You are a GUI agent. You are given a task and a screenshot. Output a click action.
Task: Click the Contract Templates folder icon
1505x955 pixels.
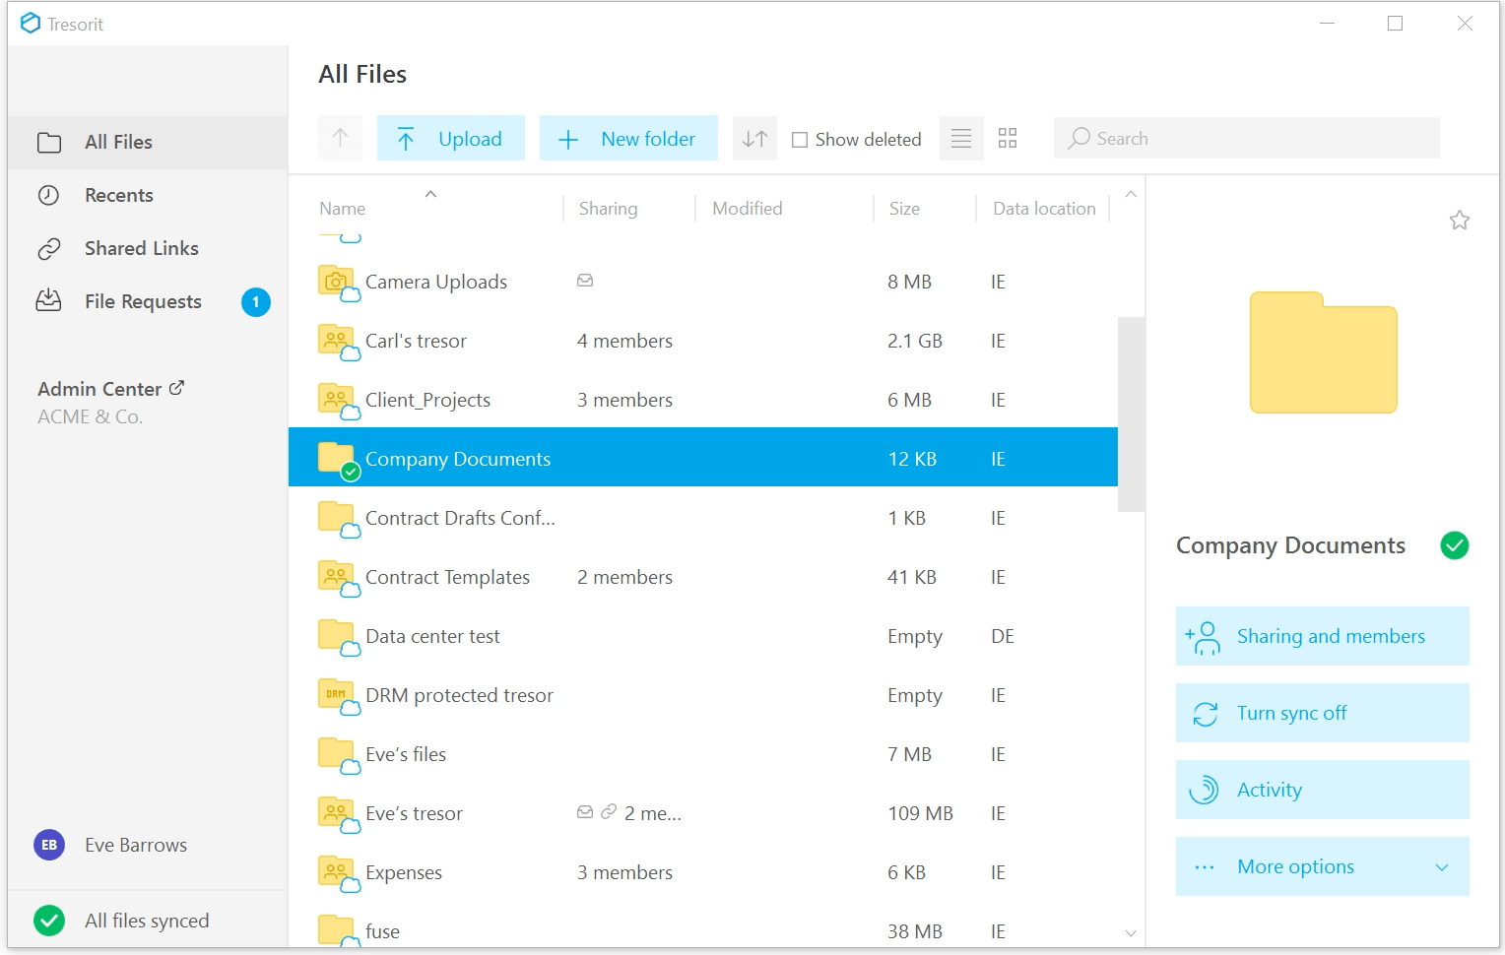[338, 577]
